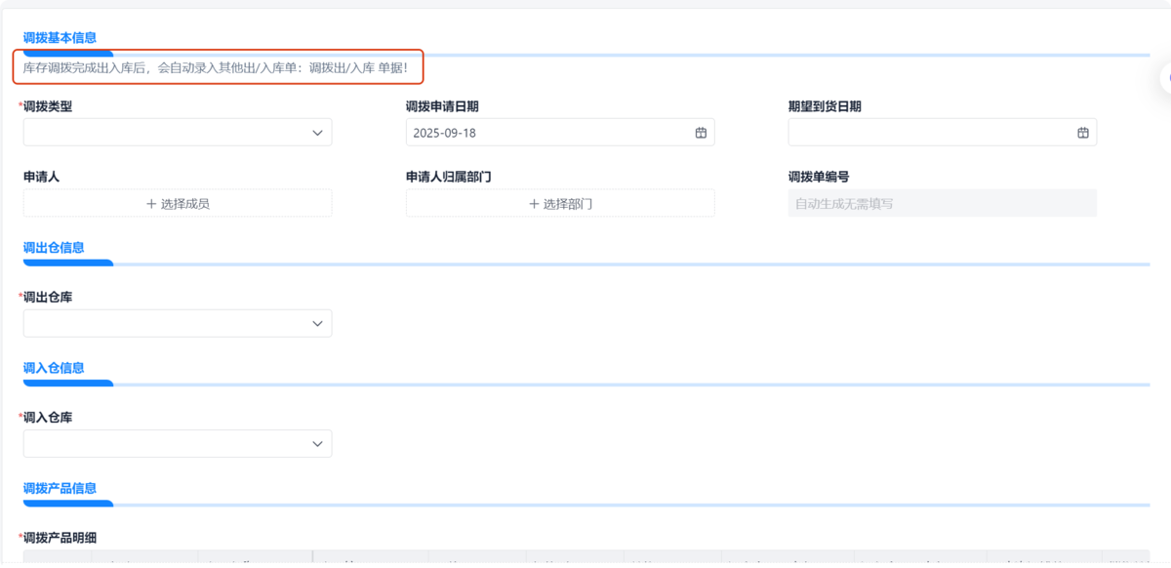1171x568 pixels.
Task: Open the 调入仓库 dropdown
Action: 177,443
